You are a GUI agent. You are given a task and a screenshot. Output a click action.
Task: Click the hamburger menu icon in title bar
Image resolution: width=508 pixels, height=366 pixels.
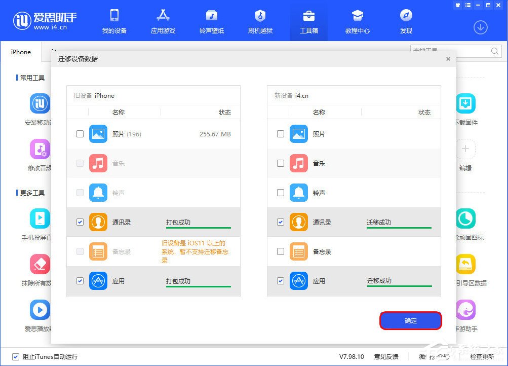pos(467,5)
